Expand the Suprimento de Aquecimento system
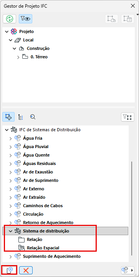Screen dimensions: 139x277 pos(10,257)
